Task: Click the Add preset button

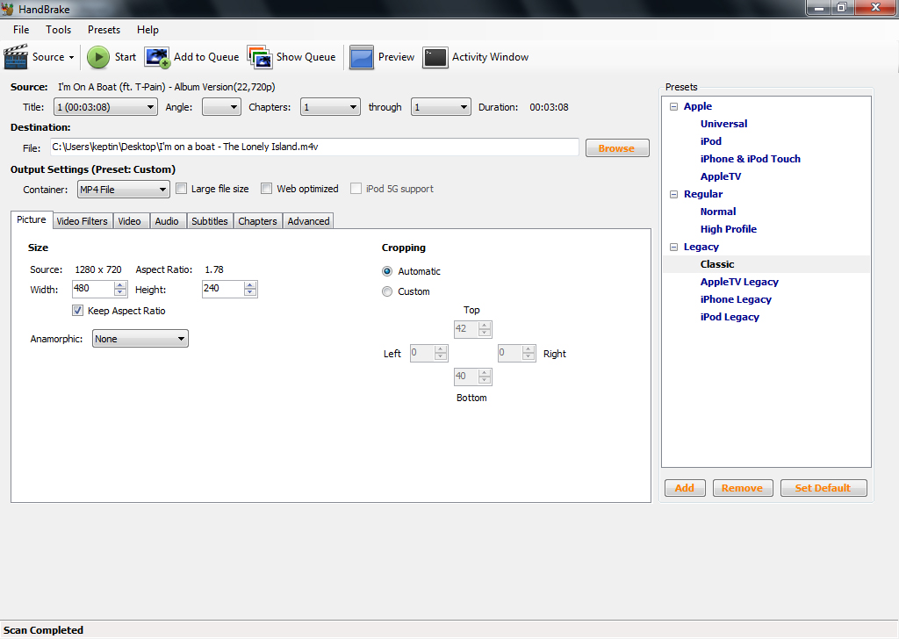Action: tap(685, 488)
